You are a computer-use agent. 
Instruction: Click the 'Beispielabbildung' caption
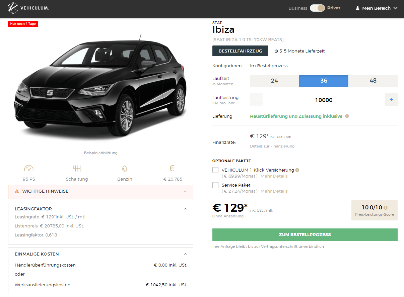click(x=101, y=153)
